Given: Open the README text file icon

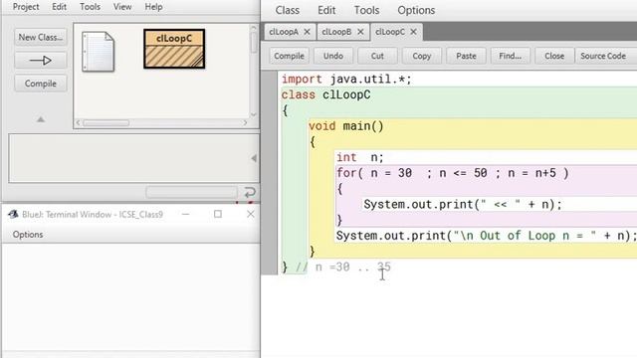Looking at the screenshot, I should (x=98, y=52).
